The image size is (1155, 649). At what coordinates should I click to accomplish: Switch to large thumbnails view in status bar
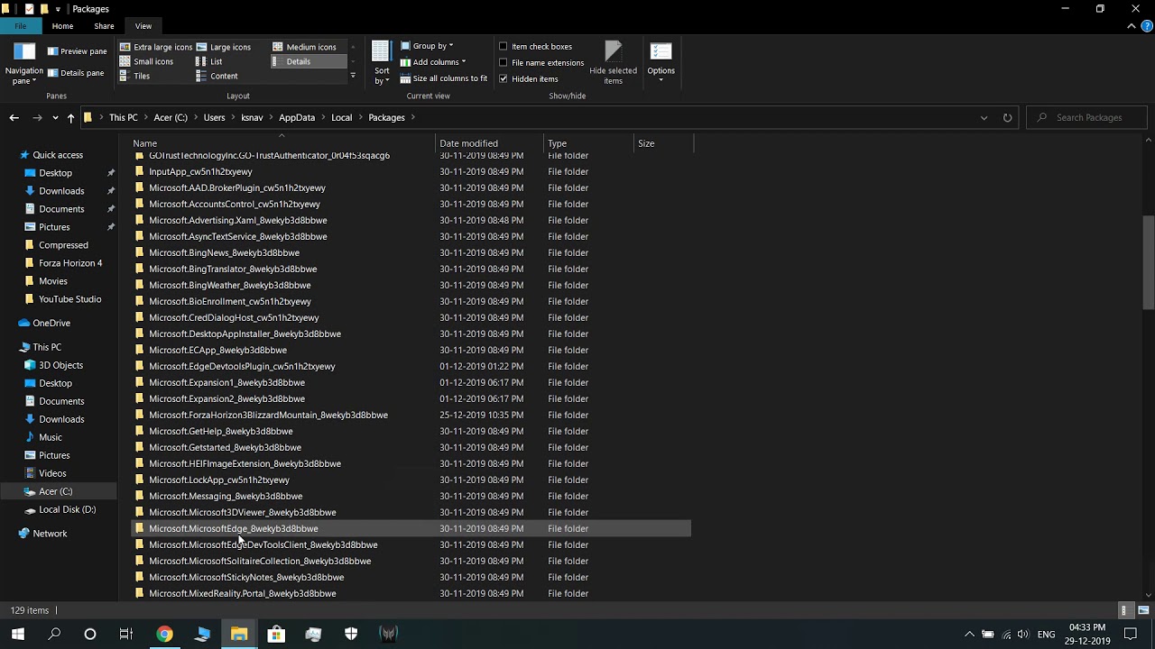[x=1142, y=610]
